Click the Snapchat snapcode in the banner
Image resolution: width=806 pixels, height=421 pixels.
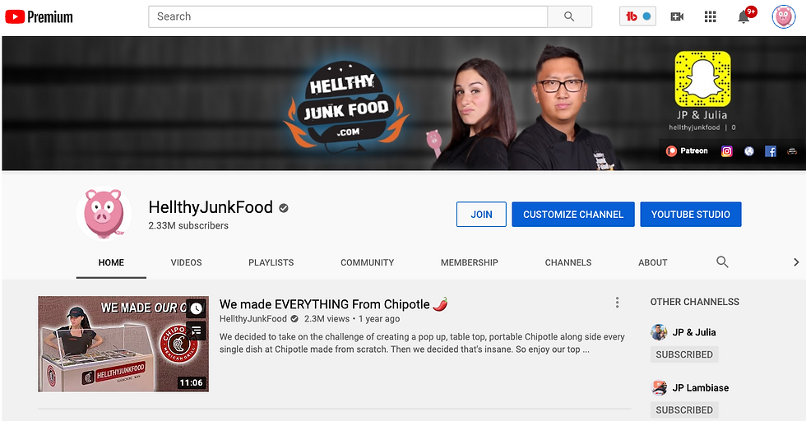point(702,79)
